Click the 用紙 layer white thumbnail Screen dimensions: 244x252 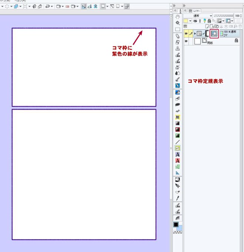[x=197, y=41]
